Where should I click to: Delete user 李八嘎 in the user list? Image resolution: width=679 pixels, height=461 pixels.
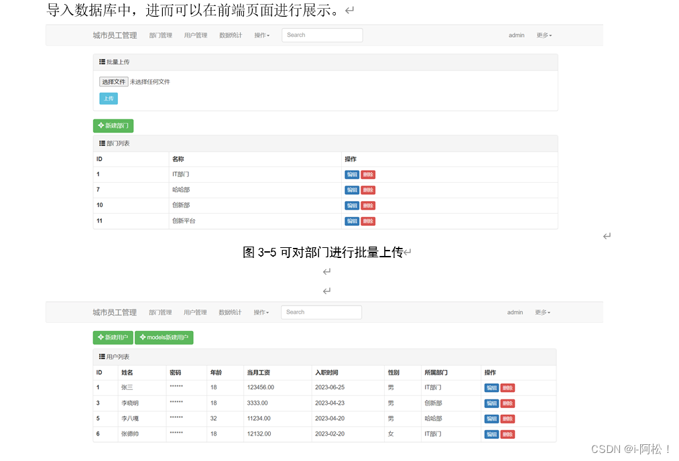(507, 419)
